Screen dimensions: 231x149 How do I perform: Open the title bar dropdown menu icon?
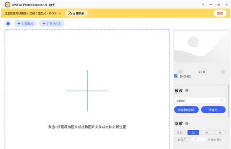[203, 5]
